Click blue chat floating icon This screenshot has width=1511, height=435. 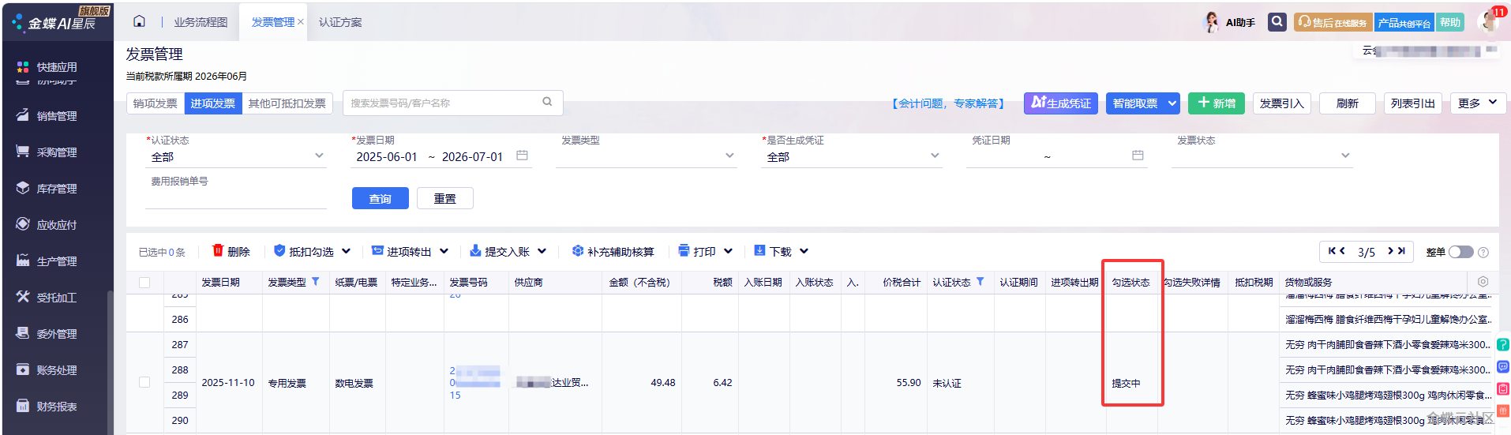coord(1503,367)
